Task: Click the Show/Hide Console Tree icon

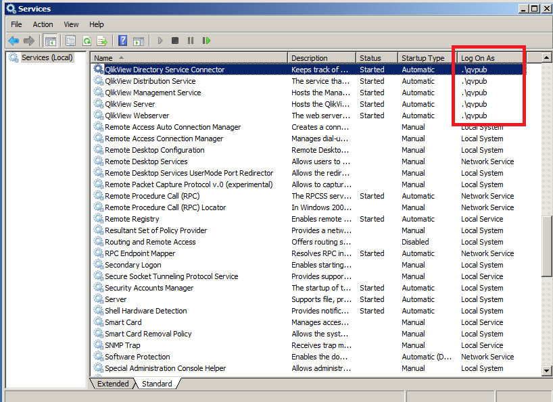Action: pyautogui.click(x=51, y=41)
